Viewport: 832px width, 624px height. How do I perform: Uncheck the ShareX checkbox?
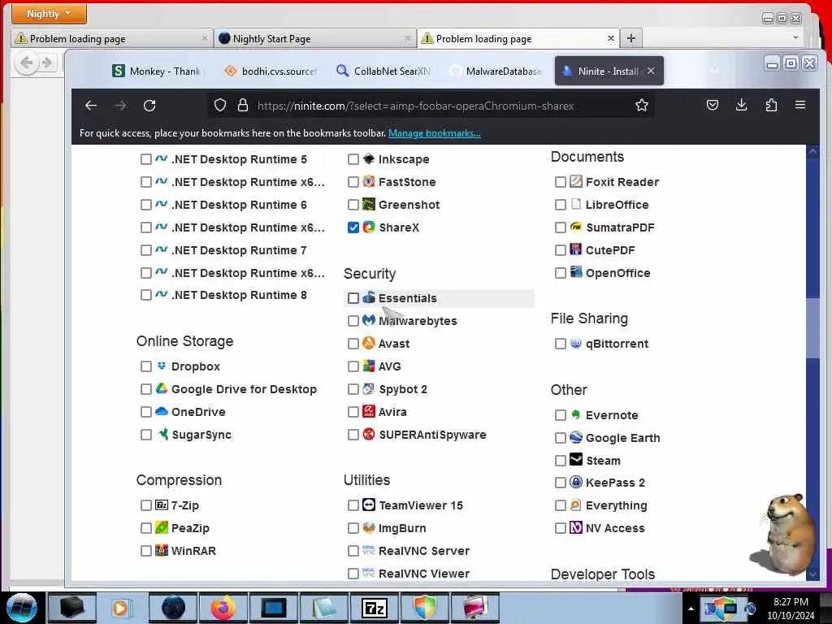pyautogui.click(x=353, y=227)
